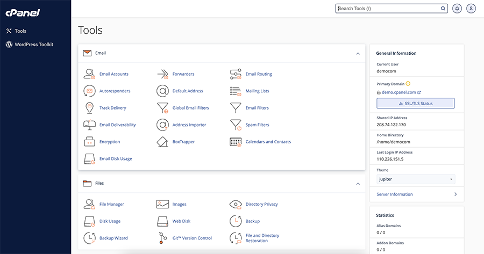Open Global Email Filters funnel icon
Image resolution: width=484 pixels, height=254 pixels.
pyautogui.click(x=162, y=108)
